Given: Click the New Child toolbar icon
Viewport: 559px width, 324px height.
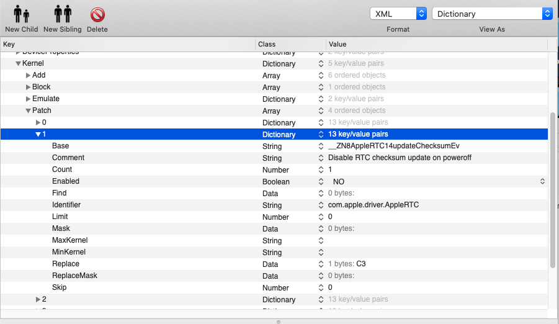Looking at the screenshot, I should [x=21, y=14].
